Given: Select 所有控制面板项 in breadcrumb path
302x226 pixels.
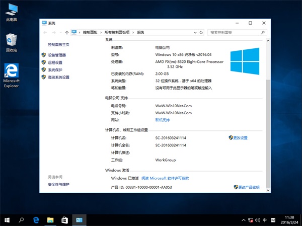Looking at the screenshot, I should (x=117, y=32).
